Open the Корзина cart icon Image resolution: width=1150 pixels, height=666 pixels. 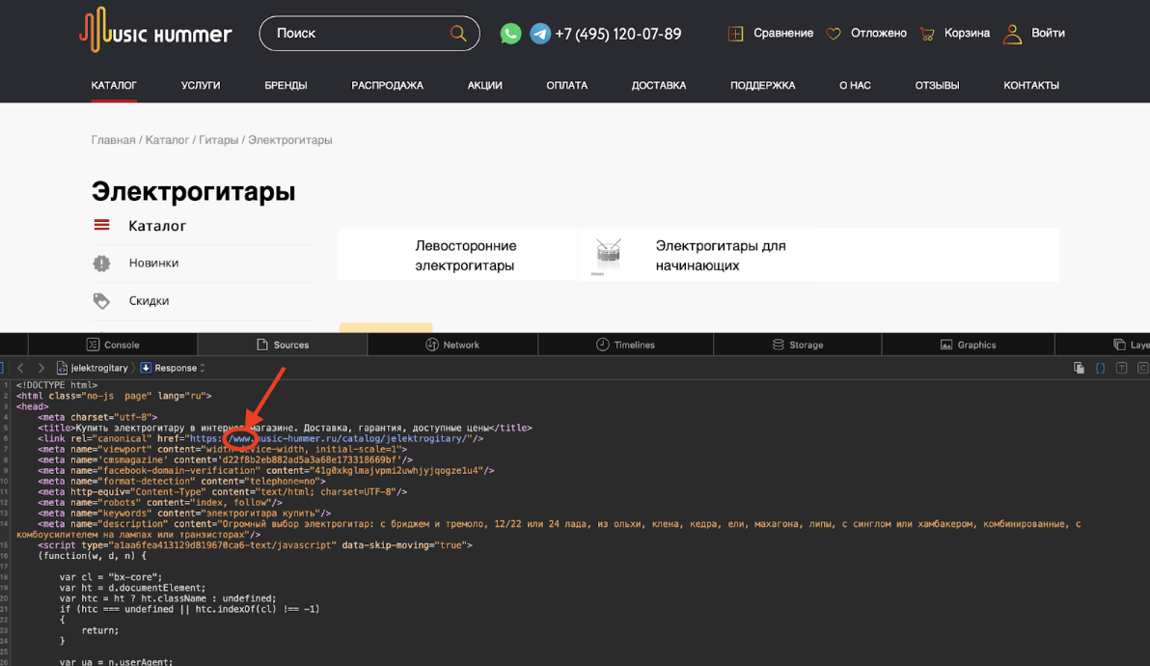[x=926, y=33]
